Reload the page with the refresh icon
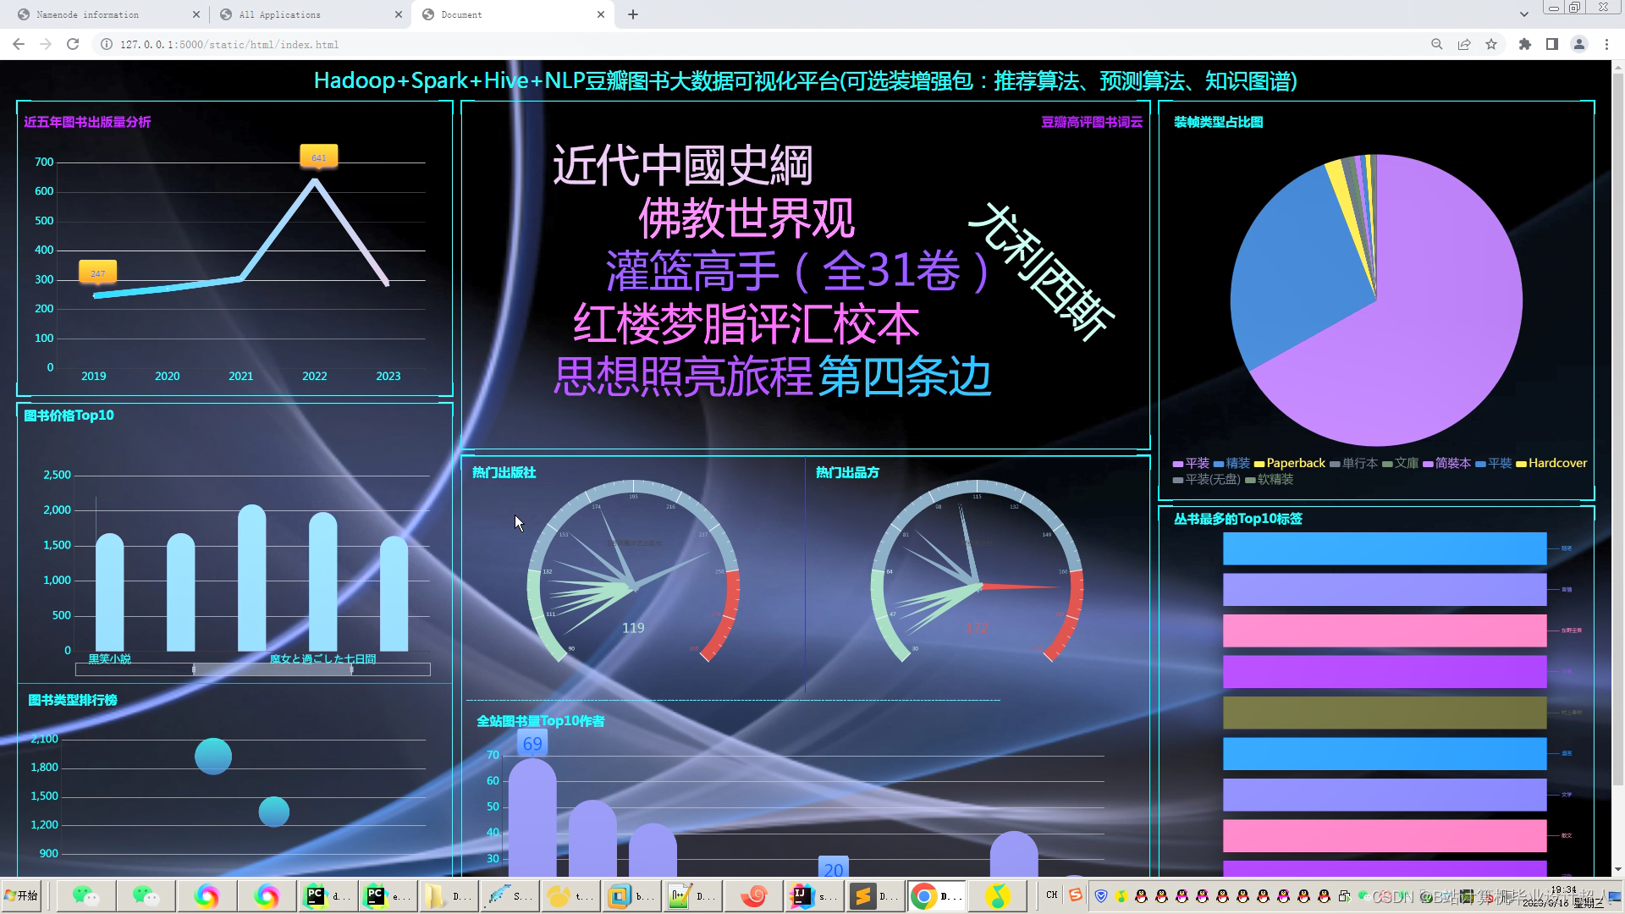The width and height of the screenshot is (1625, 914). [x=73, y=44]
